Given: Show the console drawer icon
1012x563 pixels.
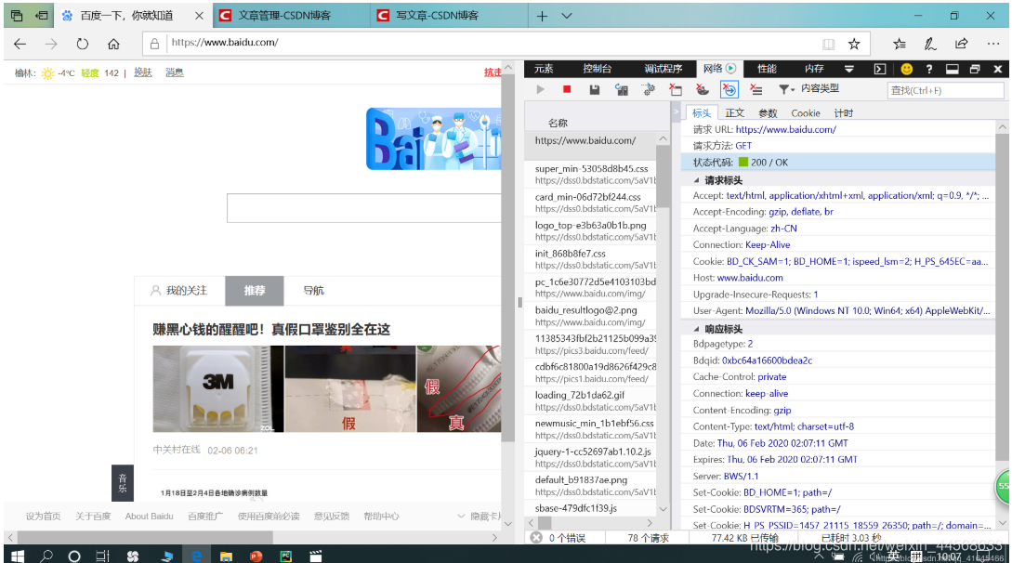Looking at the screenshot, I should click(x=880, y=69).
